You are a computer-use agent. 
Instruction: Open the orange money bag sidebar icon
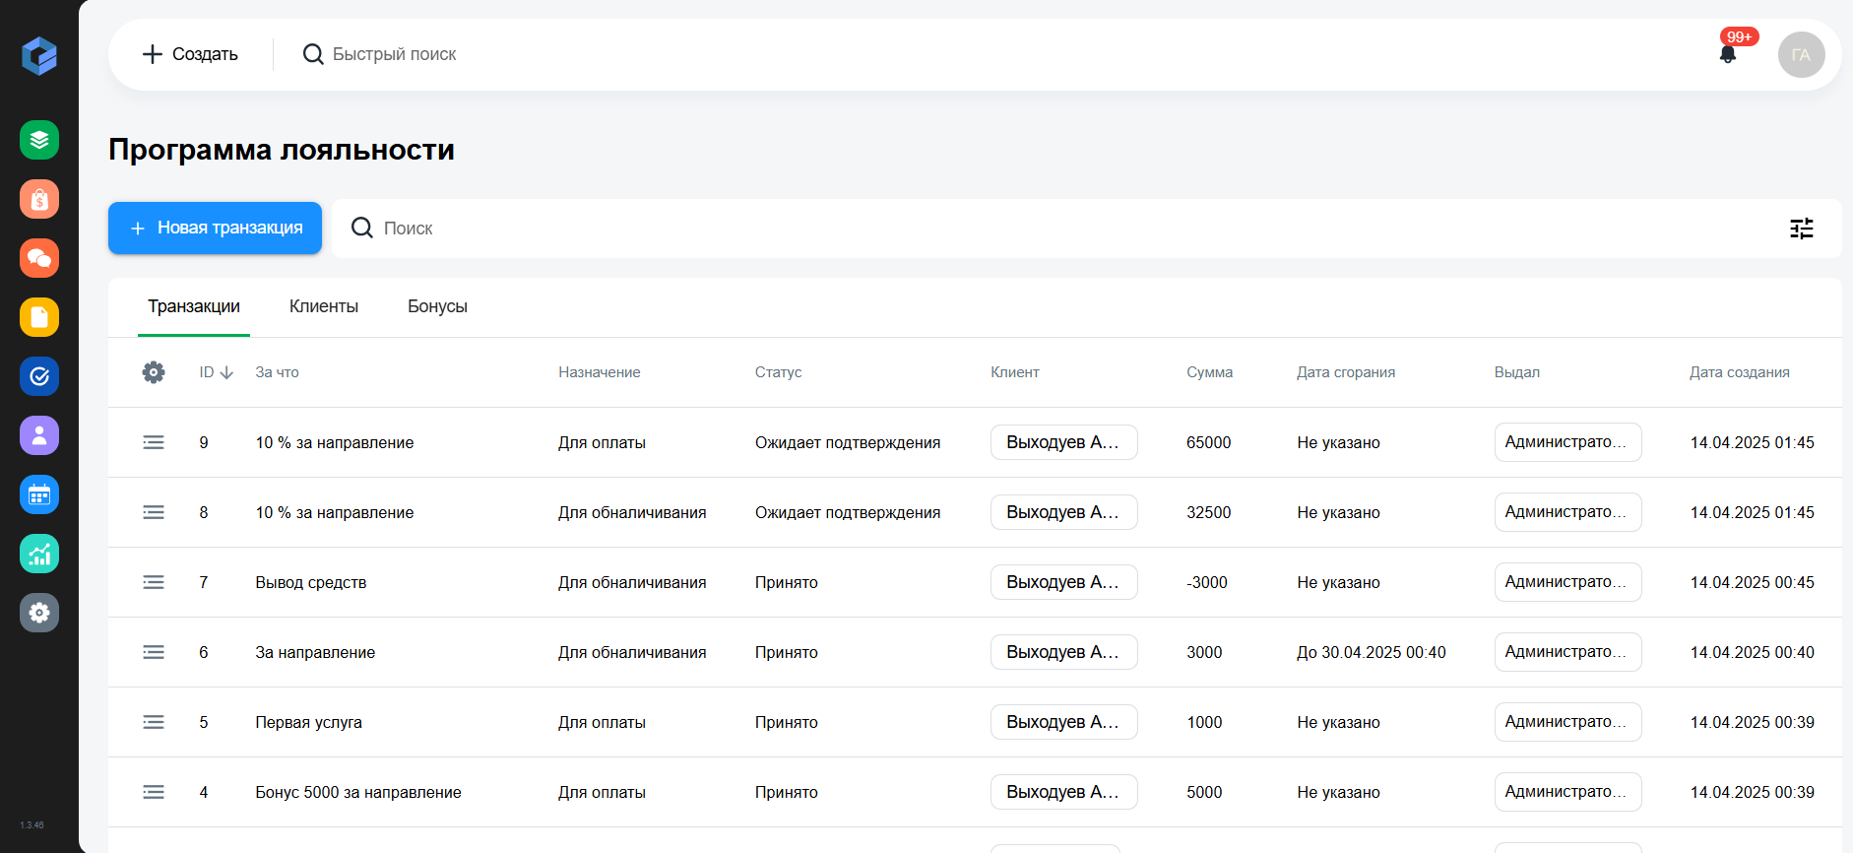click(39, 199)
